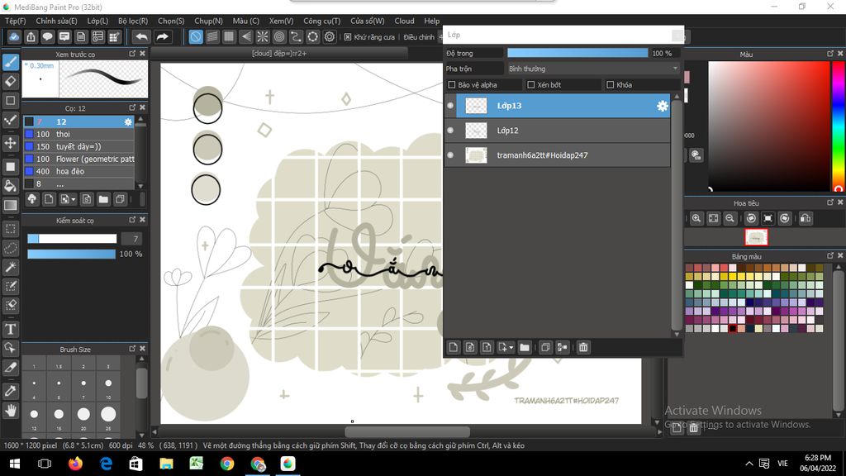Open the Bộ lọc(R) menu

click(x=133, y=21)
